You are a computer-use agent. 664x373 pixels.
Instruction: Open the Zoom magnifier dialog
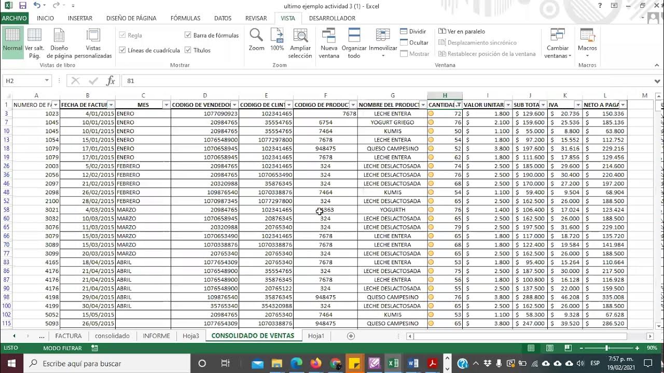tap(256, 40)
